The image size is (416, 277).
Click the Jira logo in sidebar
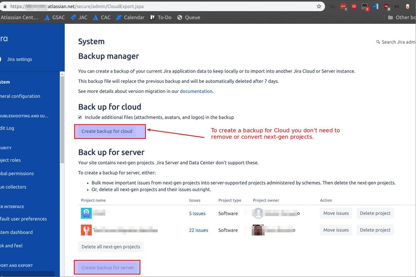[x=4, y=39]
